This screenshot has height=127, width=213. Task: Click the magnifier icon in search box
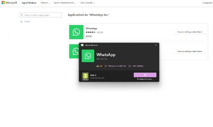(x=22, y=15)
